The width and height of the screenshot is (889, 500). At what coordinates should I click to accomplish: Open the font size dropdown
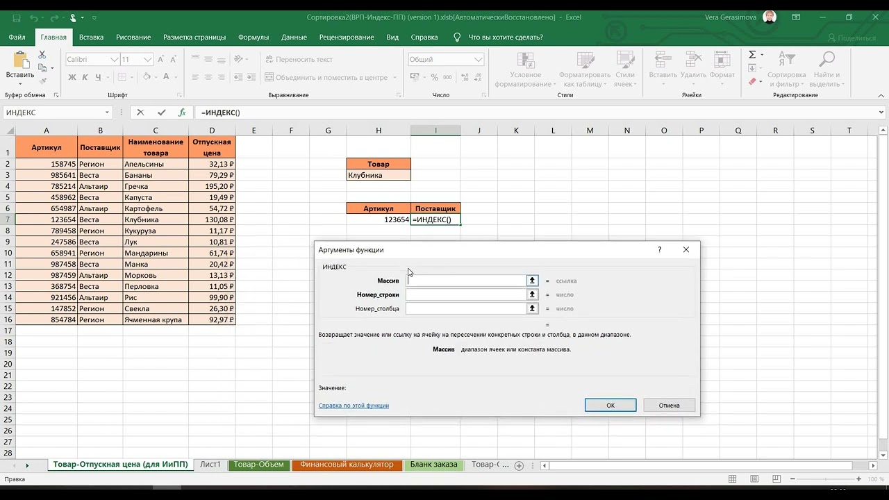tap(147, 60)
